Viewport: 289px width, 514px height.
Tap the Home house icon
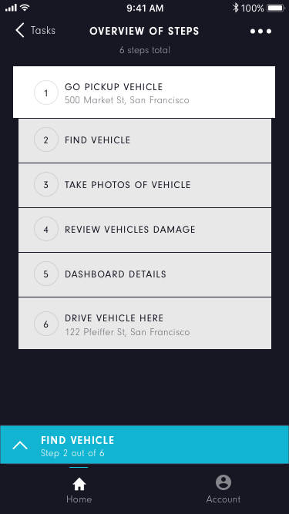click(79, 484)
